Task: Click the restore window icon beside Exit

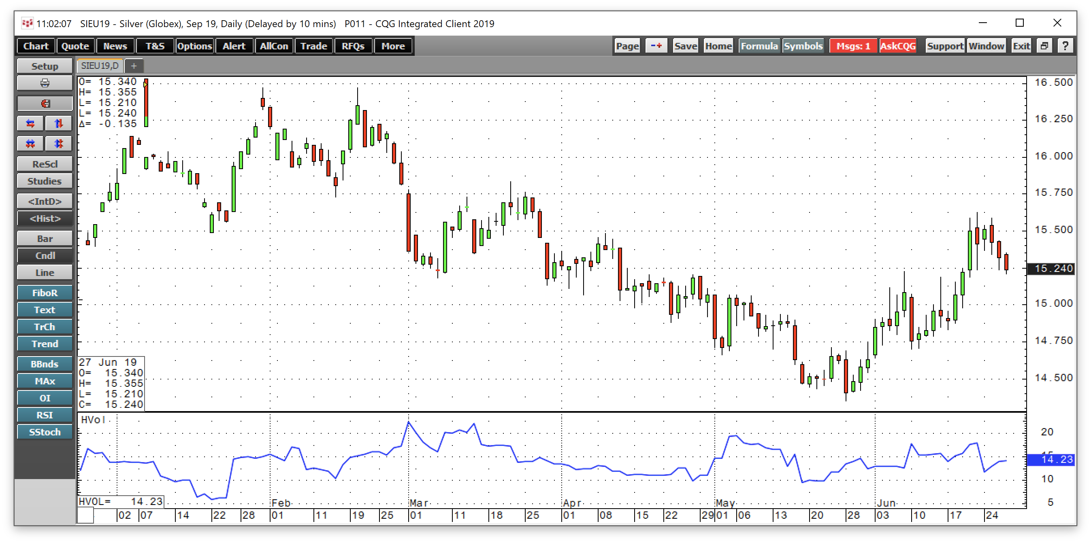Action: click(1044, 46)
